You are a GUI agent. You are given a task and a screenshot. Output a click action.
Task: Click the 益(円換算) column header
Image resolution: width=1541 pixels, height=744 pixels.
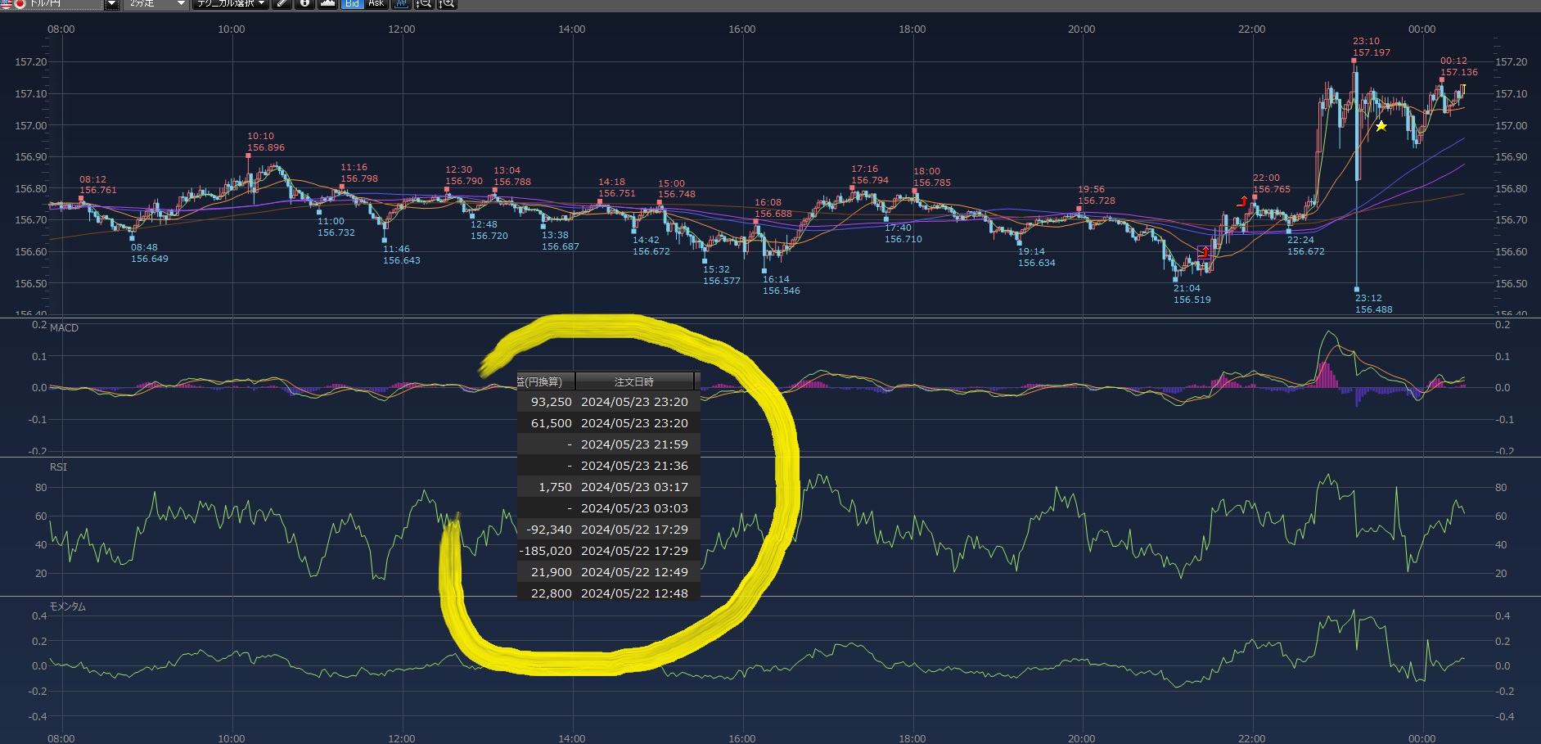(545, 382)
